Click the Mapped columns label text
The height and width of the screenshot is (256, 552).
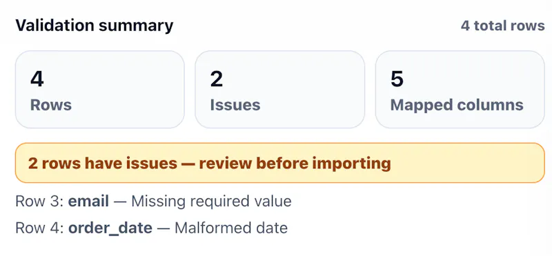tap(457, 105)
